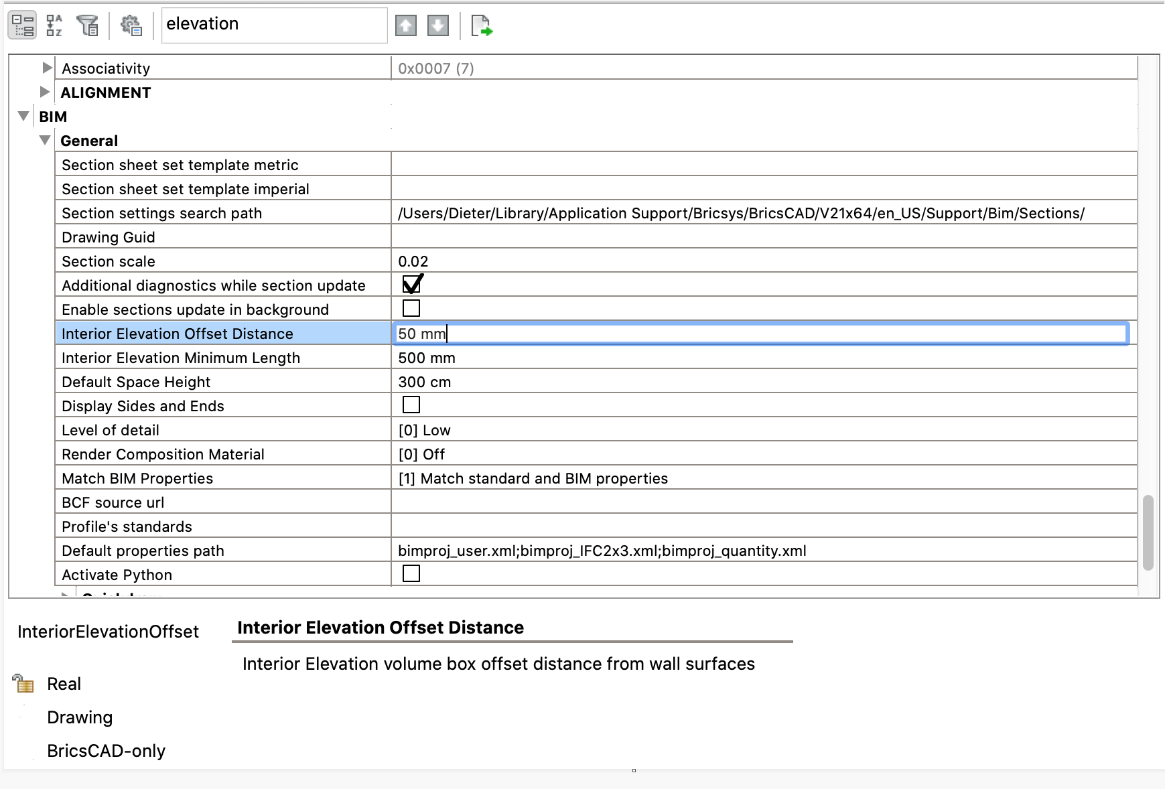The height and width of the screenshot is (789, 1165).
Task: Open the Level of detail value dropdown
Action: 764,430
